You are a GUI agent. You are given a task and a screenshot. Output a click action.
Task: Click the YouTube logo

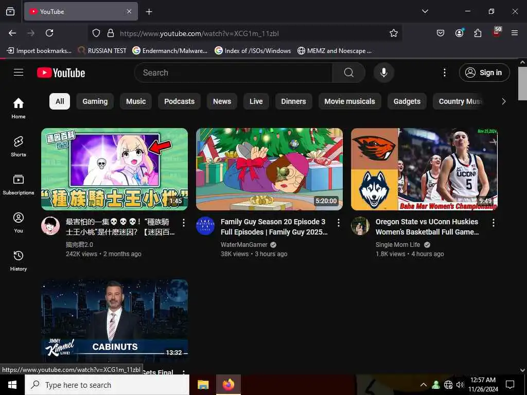(61, 73)
